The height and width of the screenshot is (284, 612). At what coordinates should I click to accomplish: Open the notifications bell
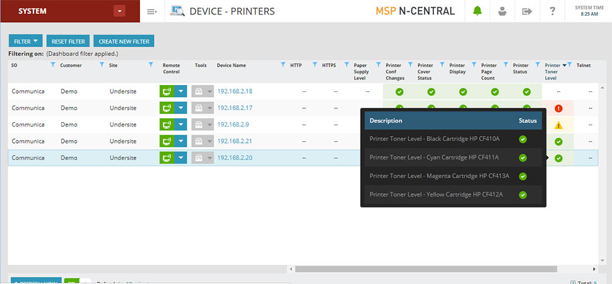tap(477, 11)
